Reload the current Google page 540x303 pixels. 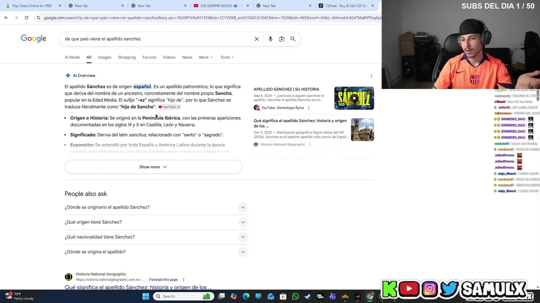click(26, 18)
